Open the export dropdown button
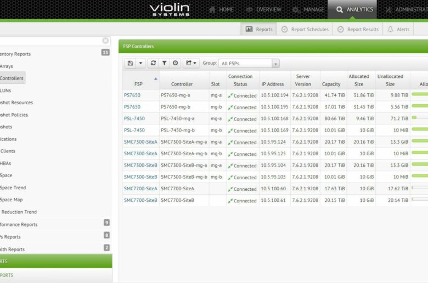The height and width of the screenshot is (283, 428). (x=191, y=63)
